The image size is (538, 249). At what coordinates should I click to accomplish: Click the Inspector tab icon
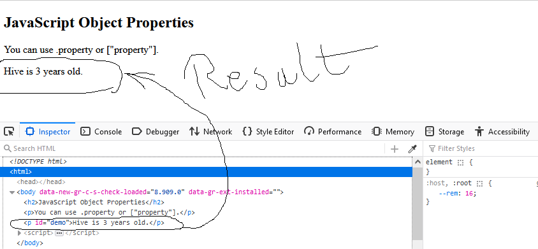click(x=30, y=131)
